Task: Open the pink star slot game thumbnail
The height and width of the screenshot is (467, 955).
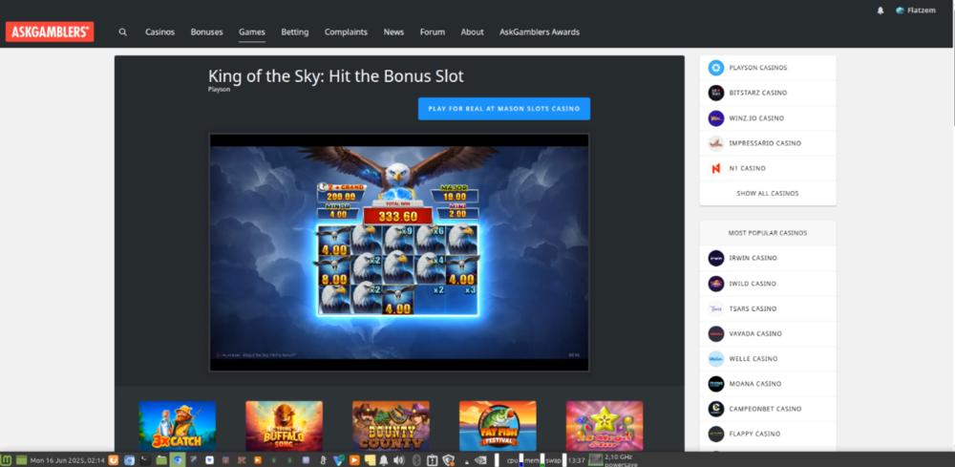Action: pyautogui.click(x=605, y=426)
